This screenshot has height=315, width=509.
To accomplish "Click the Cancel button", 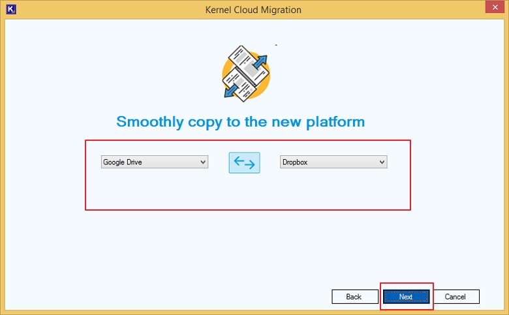I will (x=455, y=297).
